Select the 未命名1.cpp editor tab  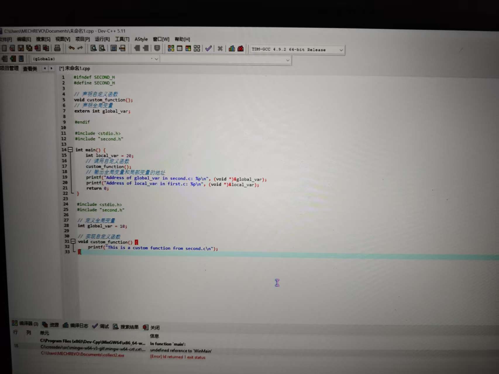pos(75,68)
